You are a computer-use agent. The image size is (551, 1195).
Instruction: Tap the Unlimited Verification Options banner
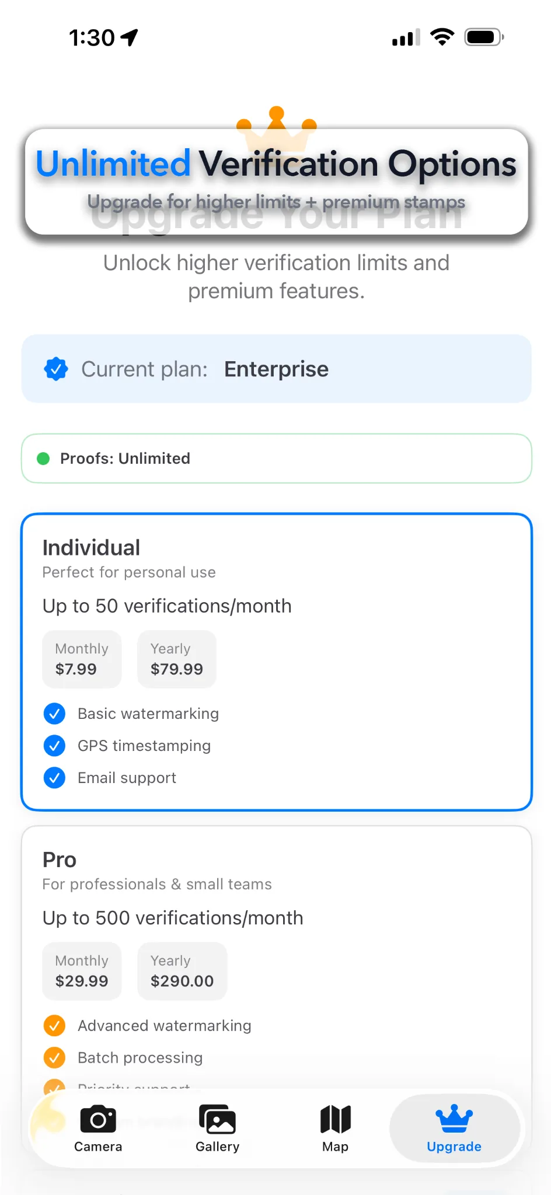(277, 181)
